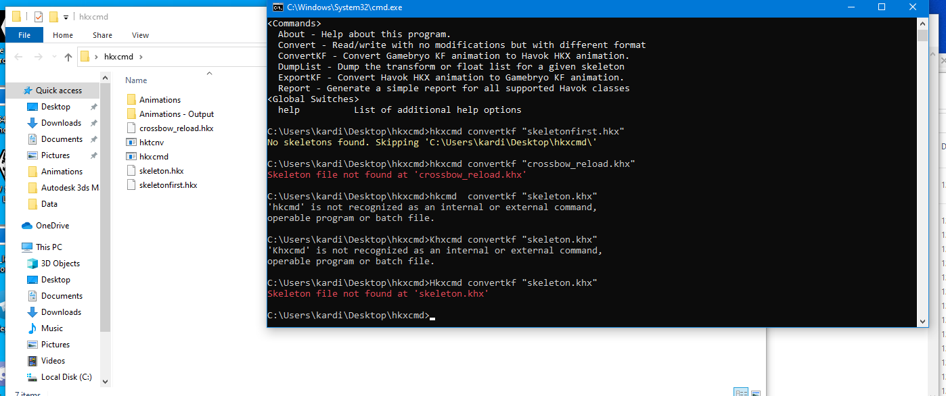Click the Up directory arrow
This screenshot has width=946, height=396.
tap(68, 57)
